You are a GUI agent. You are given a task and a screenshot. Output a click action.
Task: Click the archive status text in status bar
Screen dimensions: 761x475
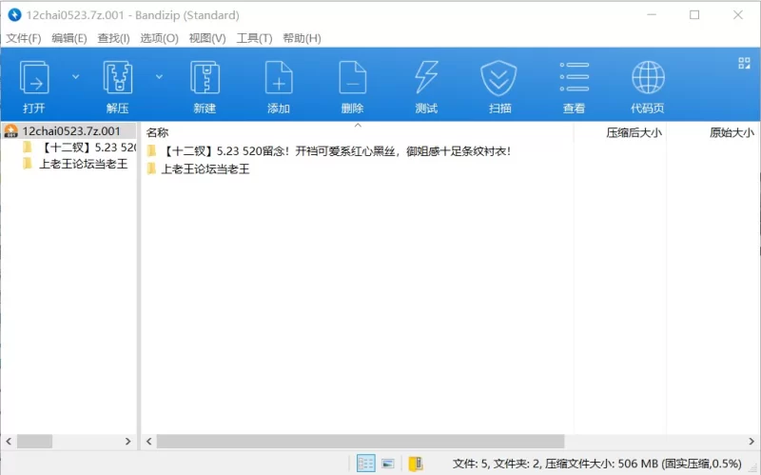coord(597,464)
